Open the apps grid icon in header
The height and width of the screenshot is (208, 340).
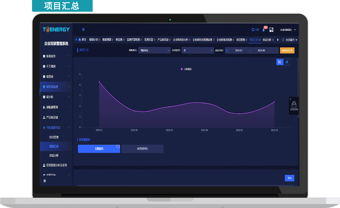[x=83, y=29]
